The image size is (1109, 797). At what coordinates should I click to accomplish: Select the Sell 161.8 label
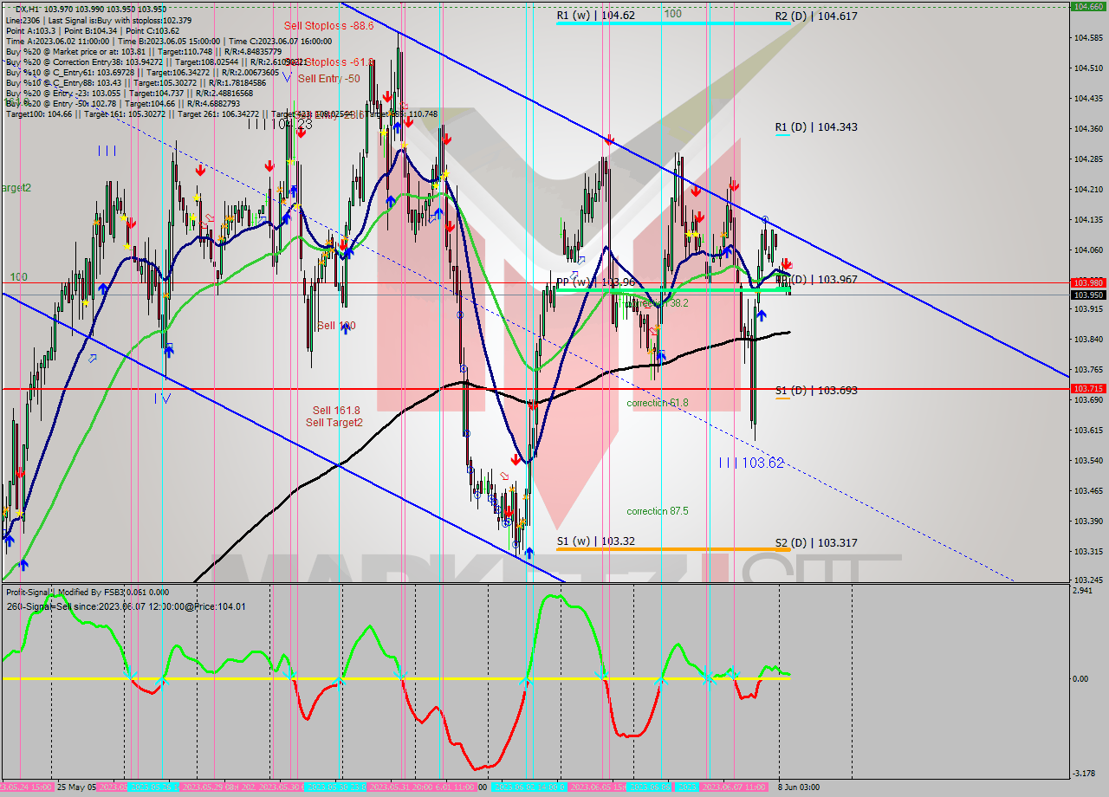point(336,410)
